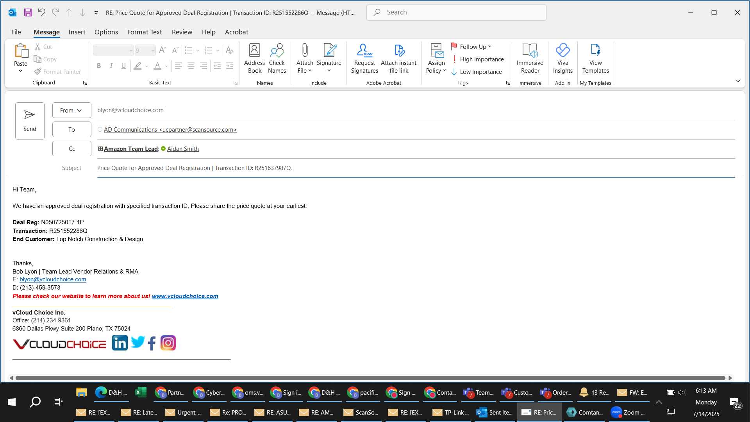
Task: Switch to the Insert tab
Action: pyautogui.click(x=77, y=32)
